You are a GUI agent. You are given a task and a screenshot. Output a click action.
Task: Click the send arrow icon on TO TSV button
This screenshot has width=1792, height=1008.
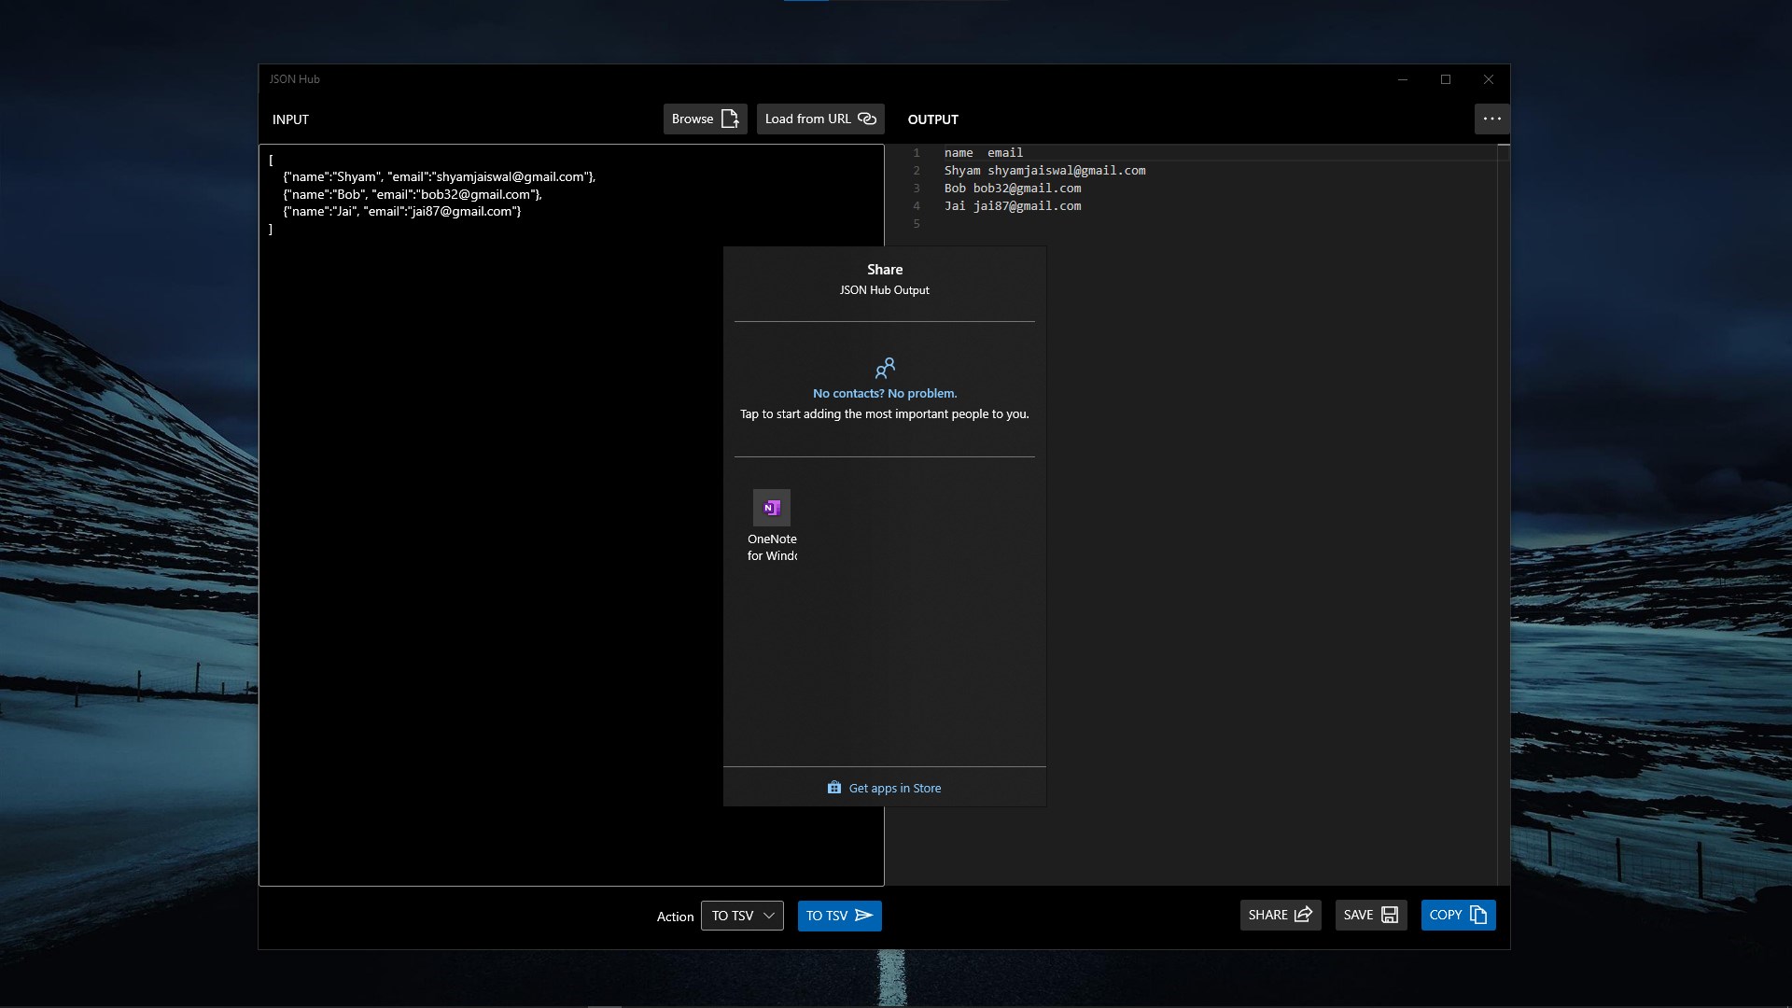(x=864, y=916)
